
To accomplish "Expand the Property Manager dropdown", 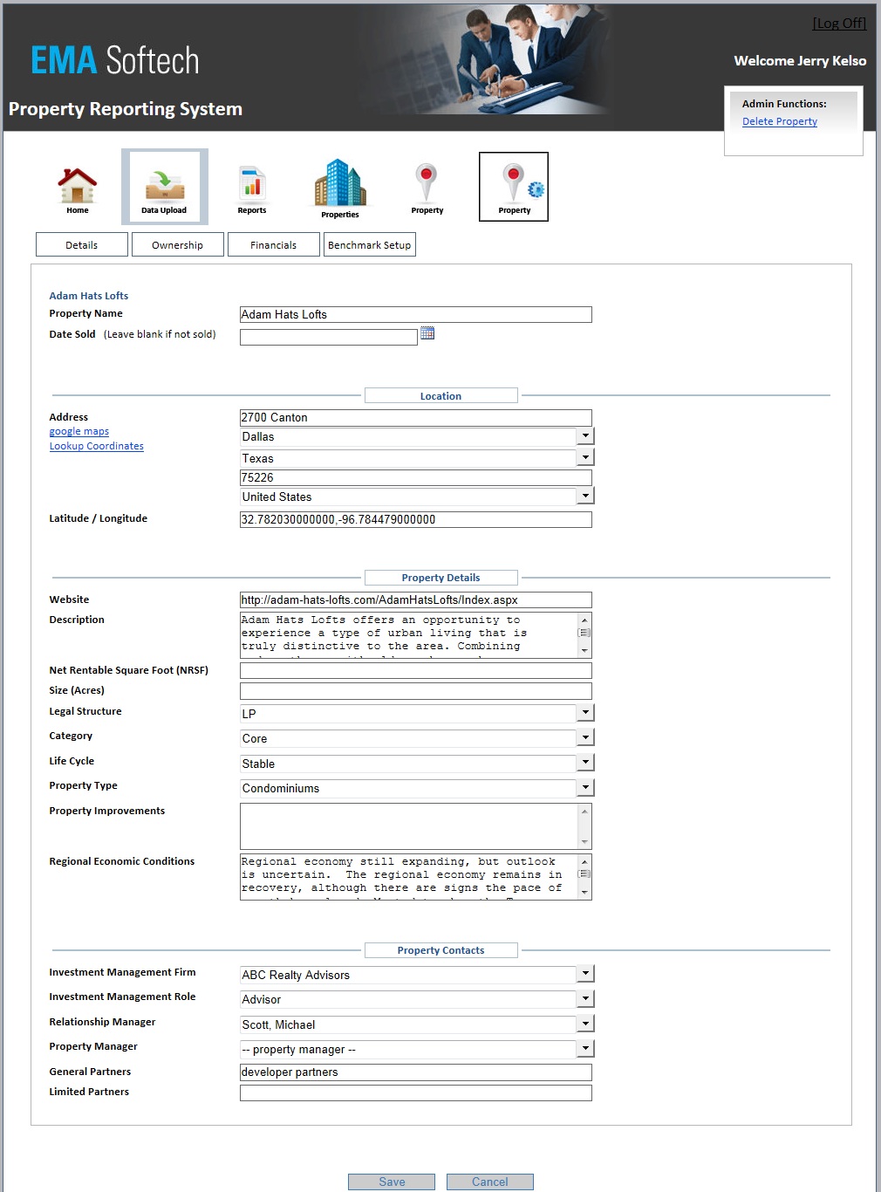I will pos(585,1048).
